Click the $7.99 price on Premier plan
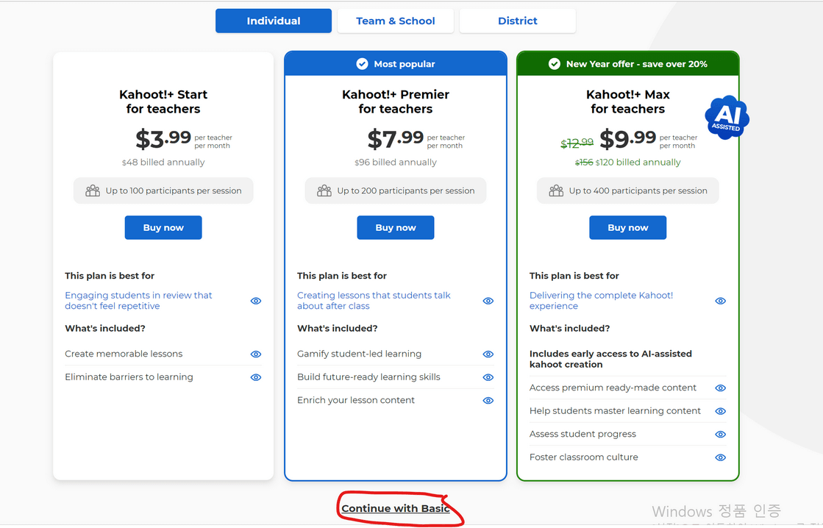This screenshot has width=823, height=528. point(395,139)
